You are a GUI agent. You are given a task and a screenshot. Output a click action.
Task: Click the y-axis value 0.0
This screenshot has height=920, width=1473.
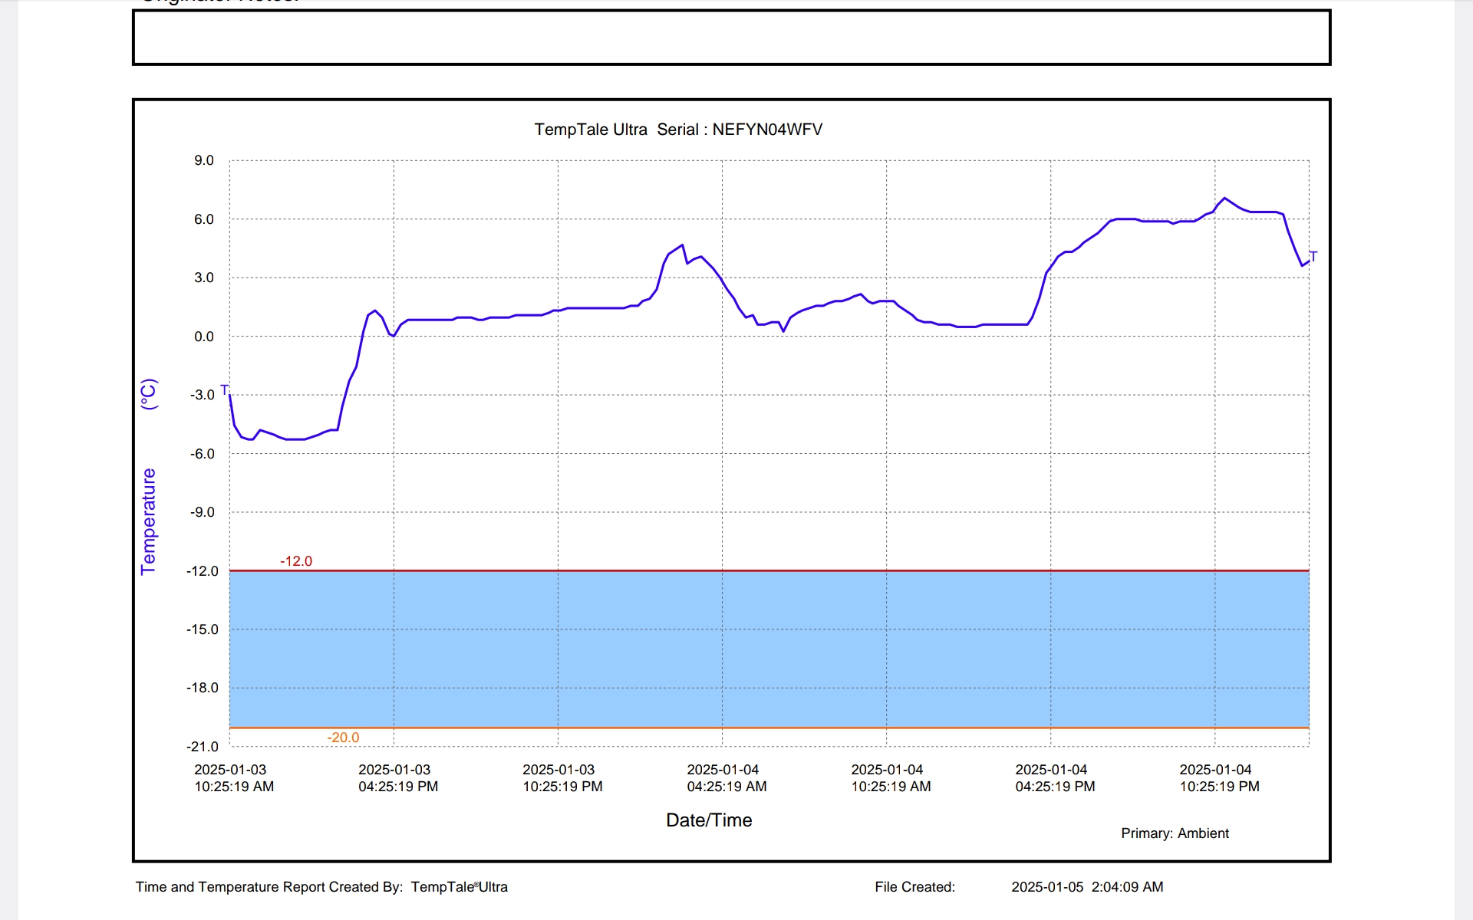204,337
